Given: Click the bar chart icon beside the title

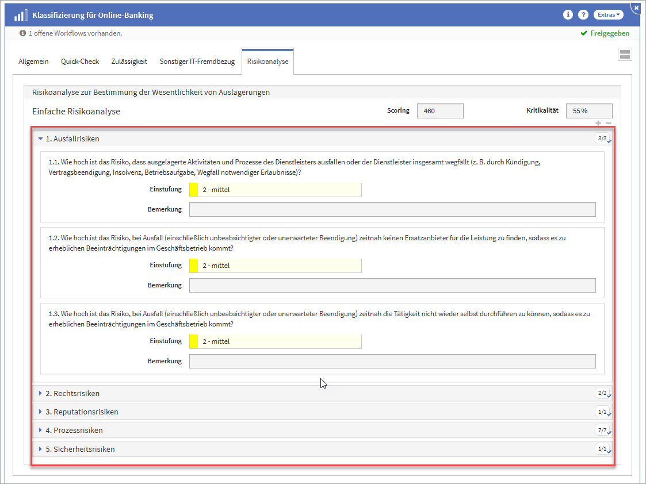Looking at the screenshot, I should pyautogui.click(x=21, y=16).
